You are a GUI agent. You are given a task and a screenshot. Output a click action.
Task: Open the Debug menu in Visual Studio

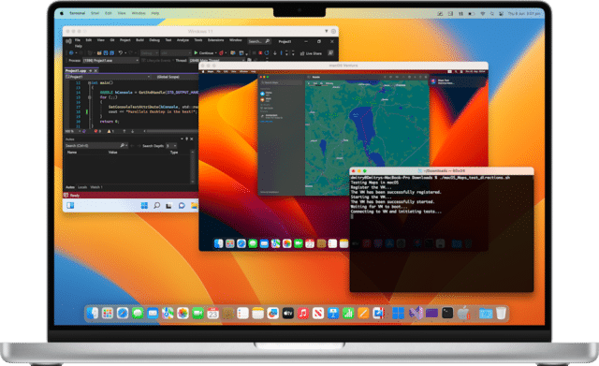(x=154, y=39)
